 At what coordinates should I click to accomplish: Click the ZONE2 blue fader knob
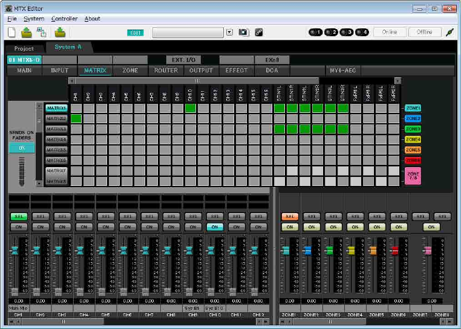(x=308, y=251)
